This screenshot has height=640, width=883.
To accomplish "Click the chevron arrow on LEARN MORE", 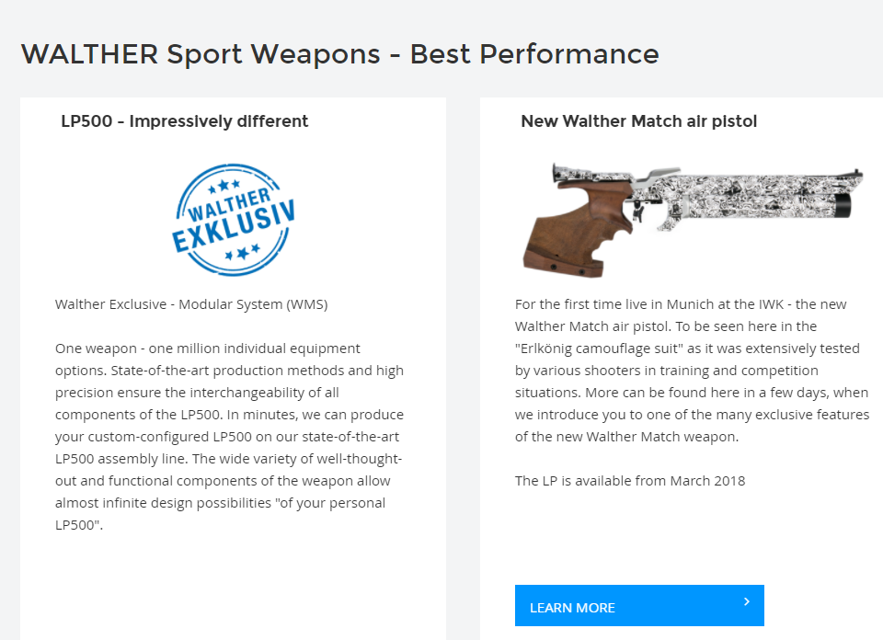I will tap(747, 601).
